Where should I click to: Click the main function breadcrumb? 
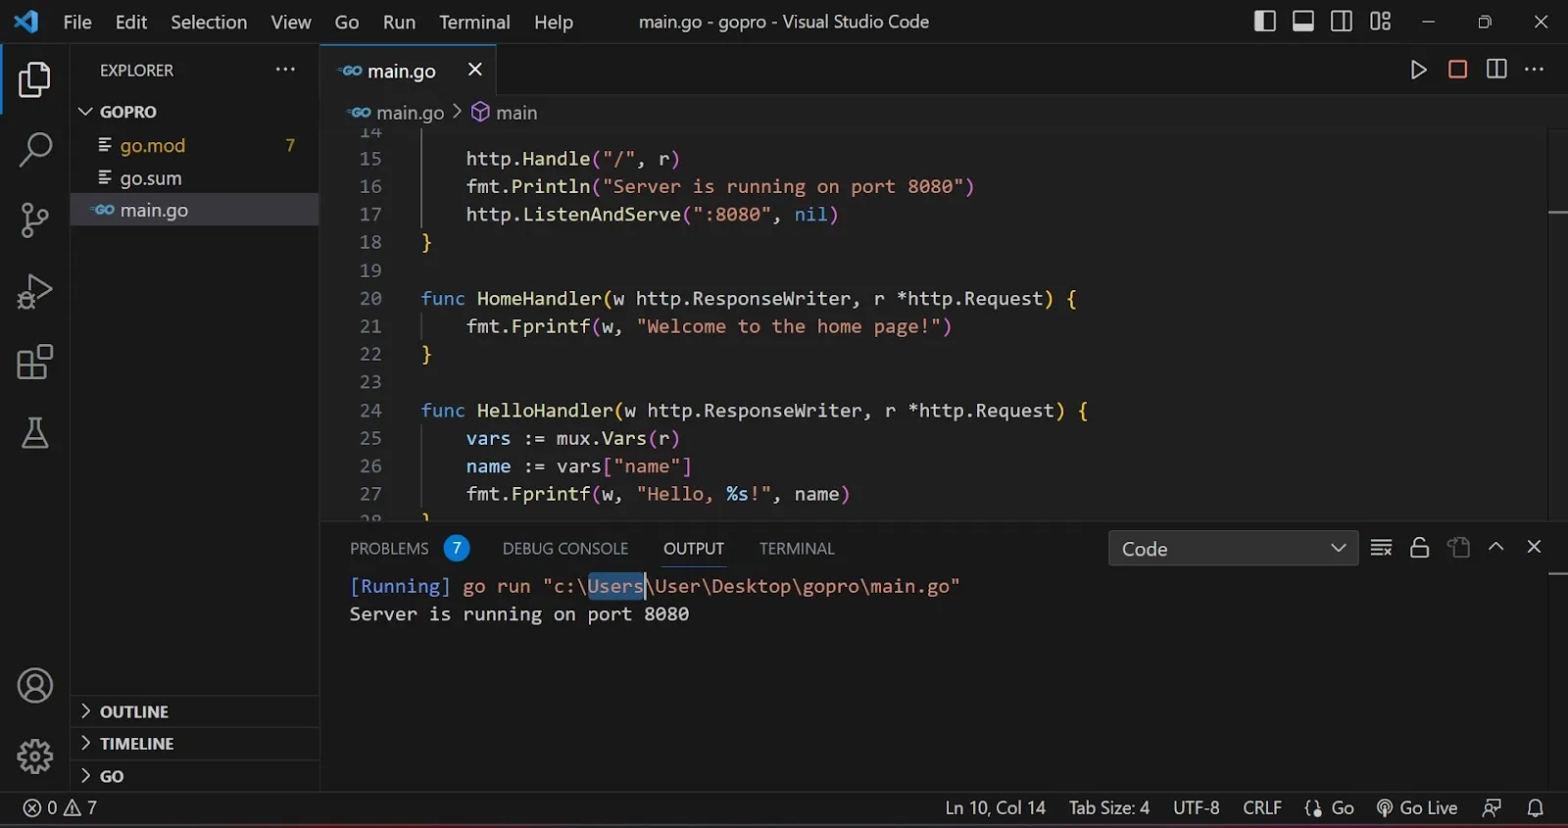coord(505,113)
